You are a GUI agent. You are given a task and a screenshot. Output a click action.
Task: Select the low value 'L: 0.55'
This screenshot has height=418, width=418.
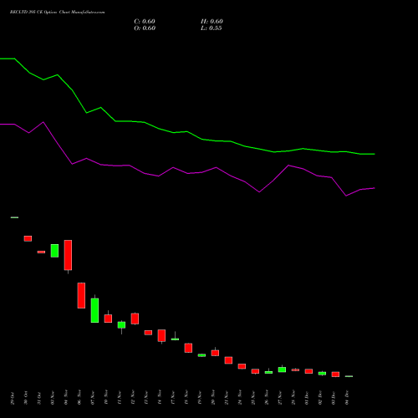[x=212, y=28]
